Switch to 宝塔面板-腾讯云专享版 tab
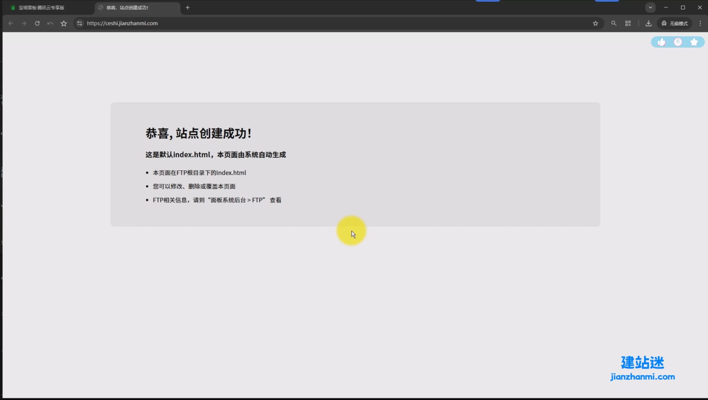The image size is (708, 400). (x=41, y=8)
